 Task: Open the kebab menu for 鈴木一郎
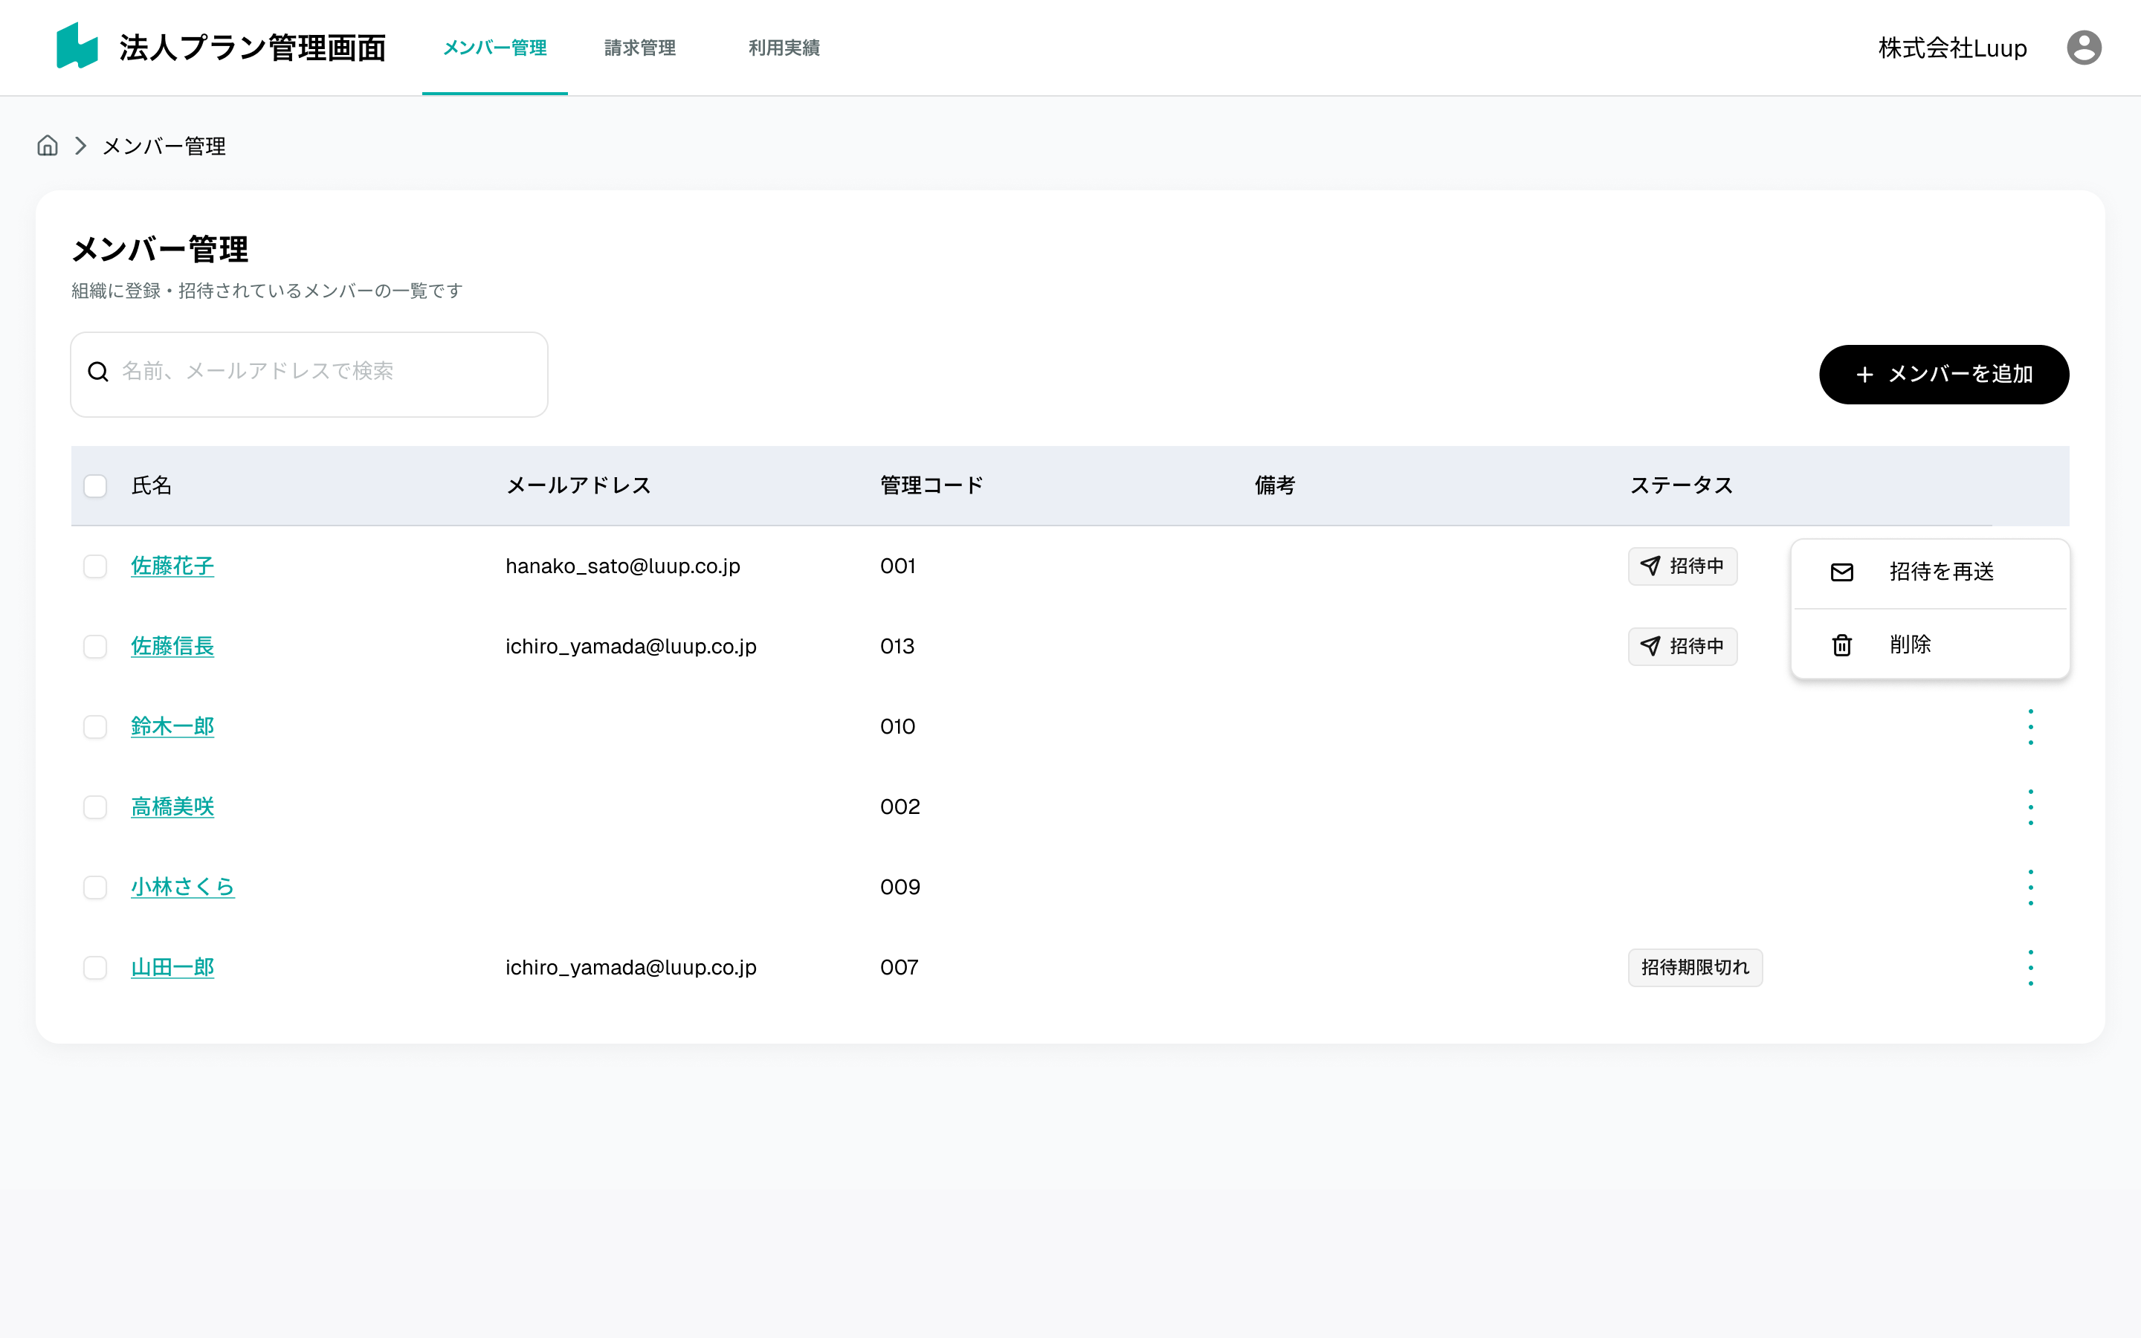click(2031, 725)
